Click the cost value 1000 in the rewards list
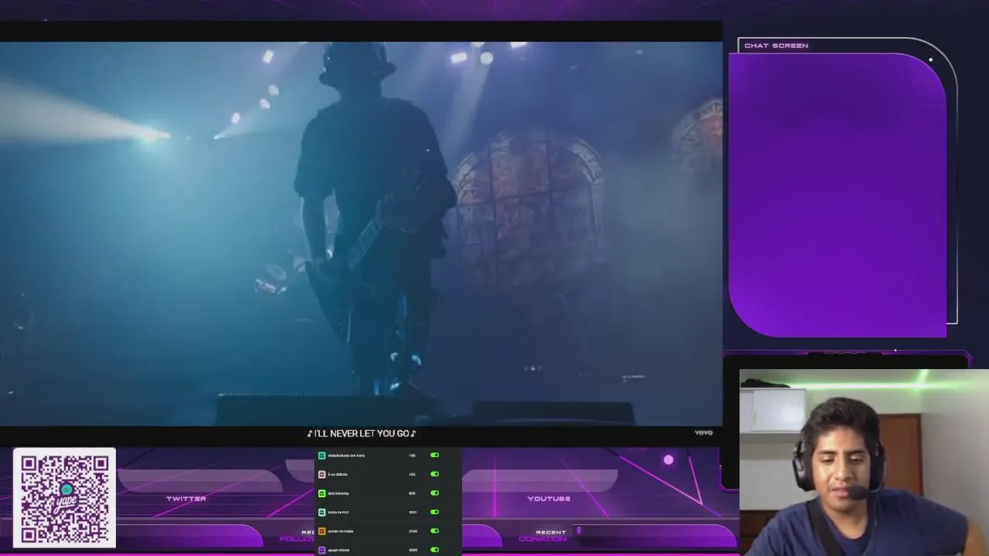The height and width of the screenshot is (556, 989). coord(413,512)
